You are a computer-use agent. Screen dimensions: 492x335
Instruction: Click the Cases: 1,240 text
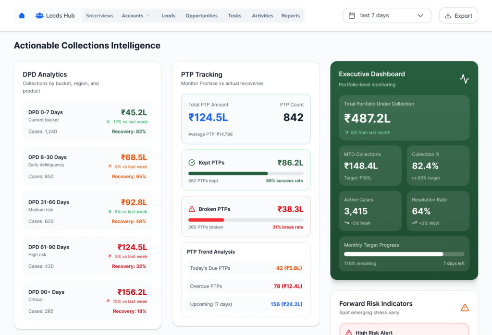[43, 132]
